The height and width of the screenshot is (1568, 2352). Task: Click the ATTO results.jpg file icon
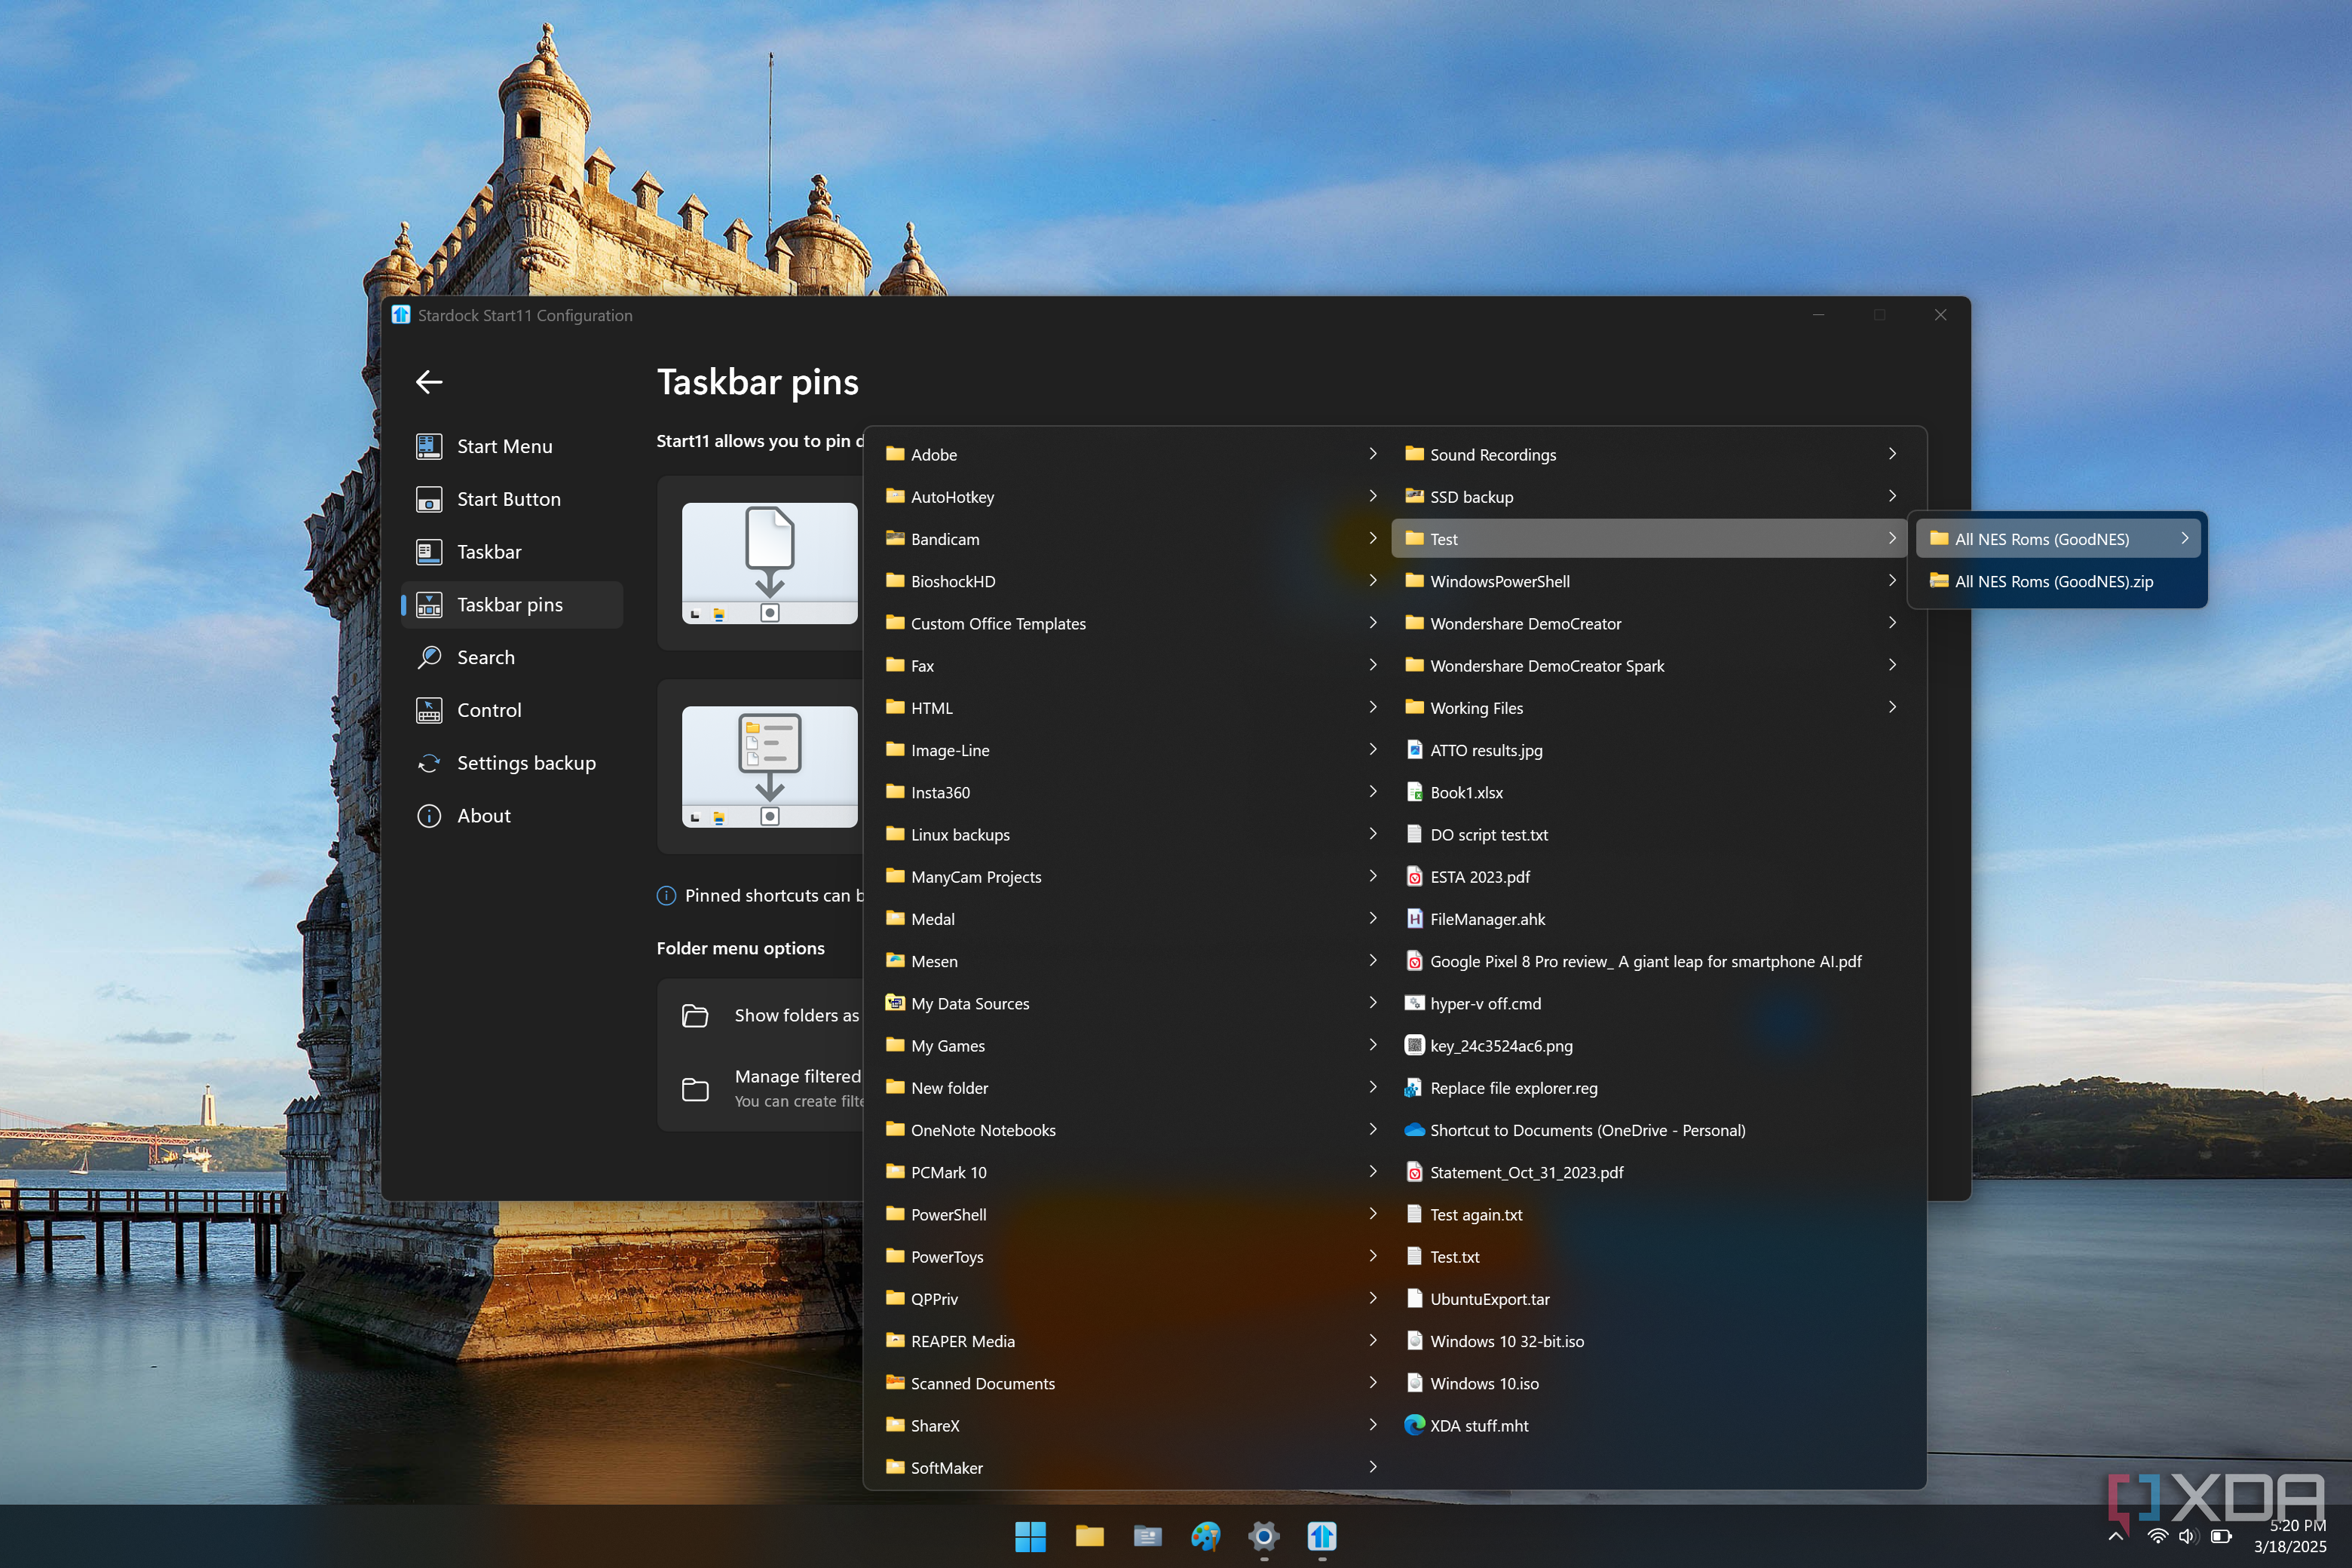coord(1414,750)
